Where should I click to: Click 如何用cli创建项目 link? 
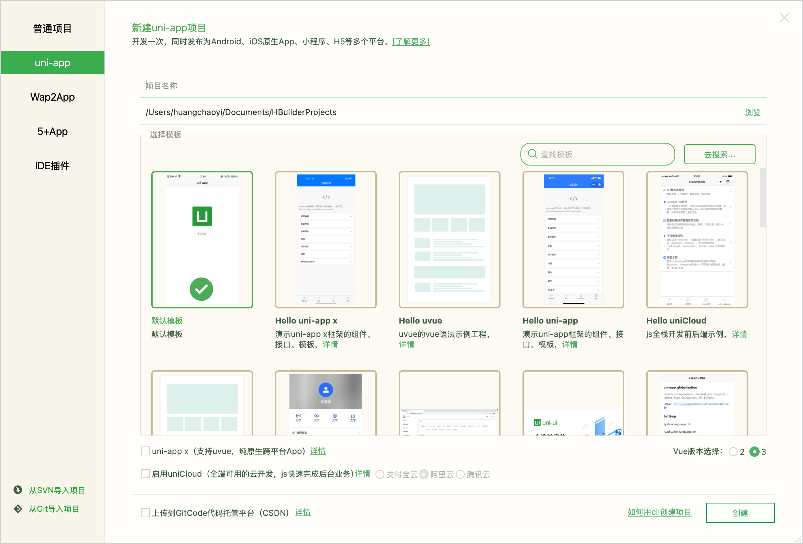click(659, 512)
